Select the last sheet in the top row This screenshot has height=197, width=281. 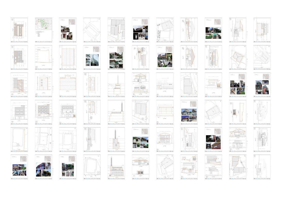point(262,30)
